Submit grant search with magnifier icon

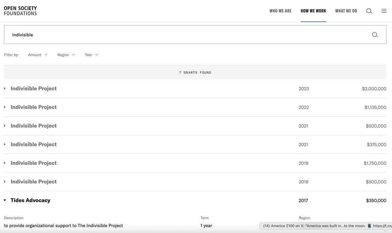click(375, 35)
